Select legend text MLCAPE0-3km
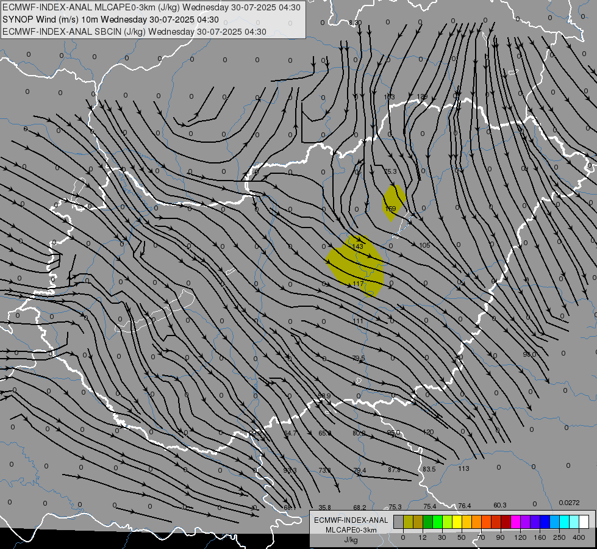 pos(351,530)
